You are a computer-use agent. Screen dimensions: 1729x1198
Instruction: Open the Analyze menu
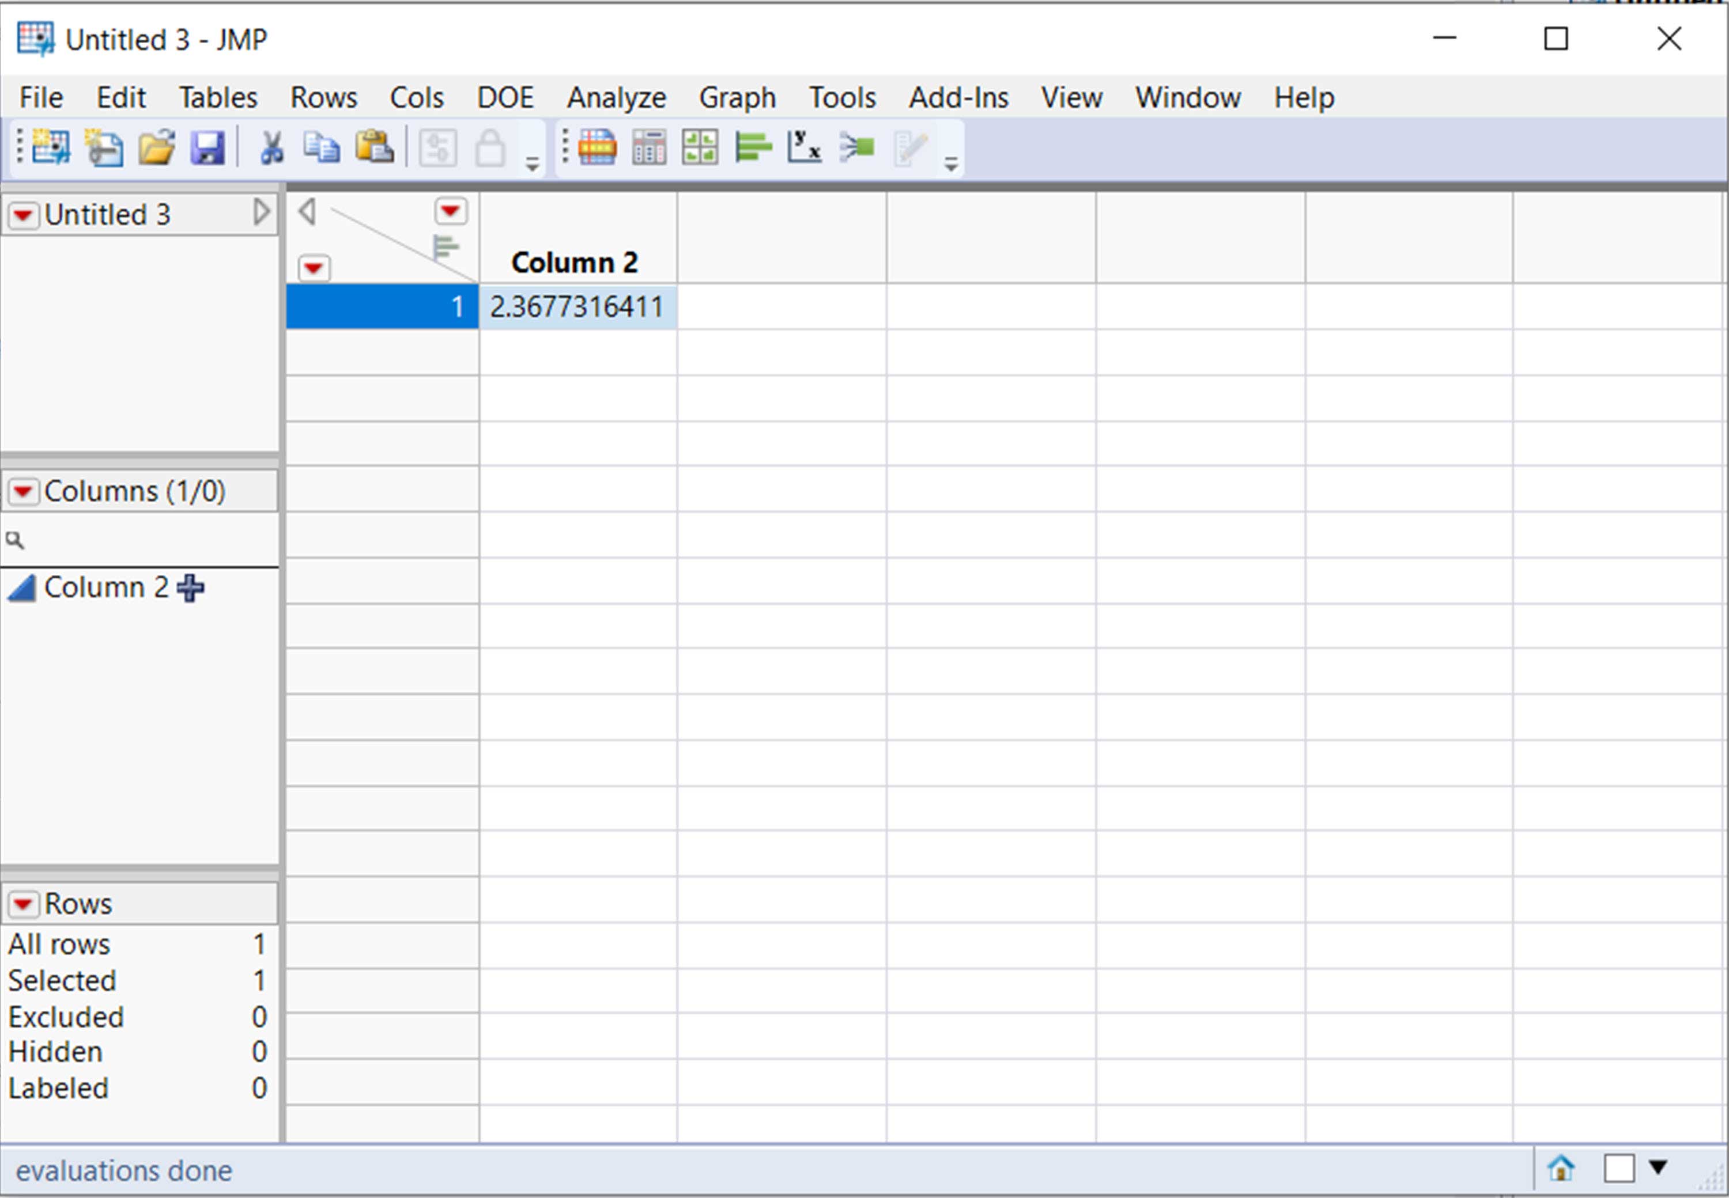coord(616,97)
